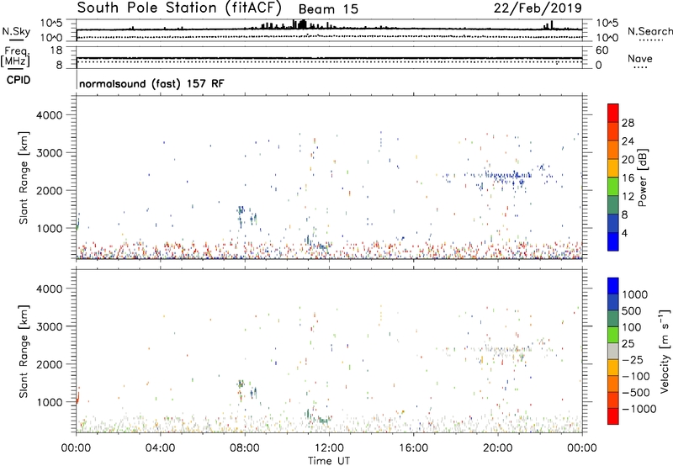
Task: Click the dotted line sample under N.Search
Action: (x=650, y=40)
